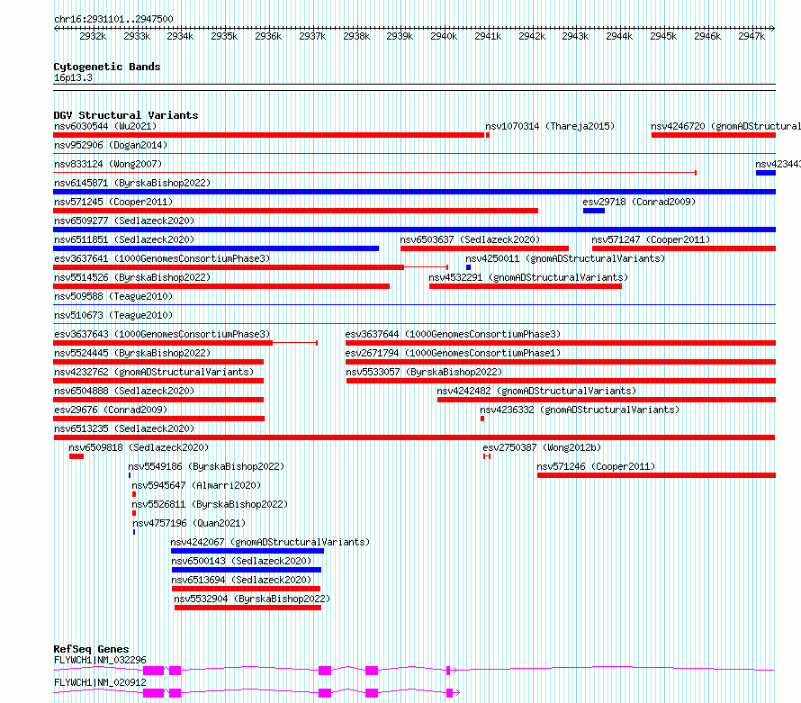Open nsv4532291 gnomAD variant label

click(528, 277)
